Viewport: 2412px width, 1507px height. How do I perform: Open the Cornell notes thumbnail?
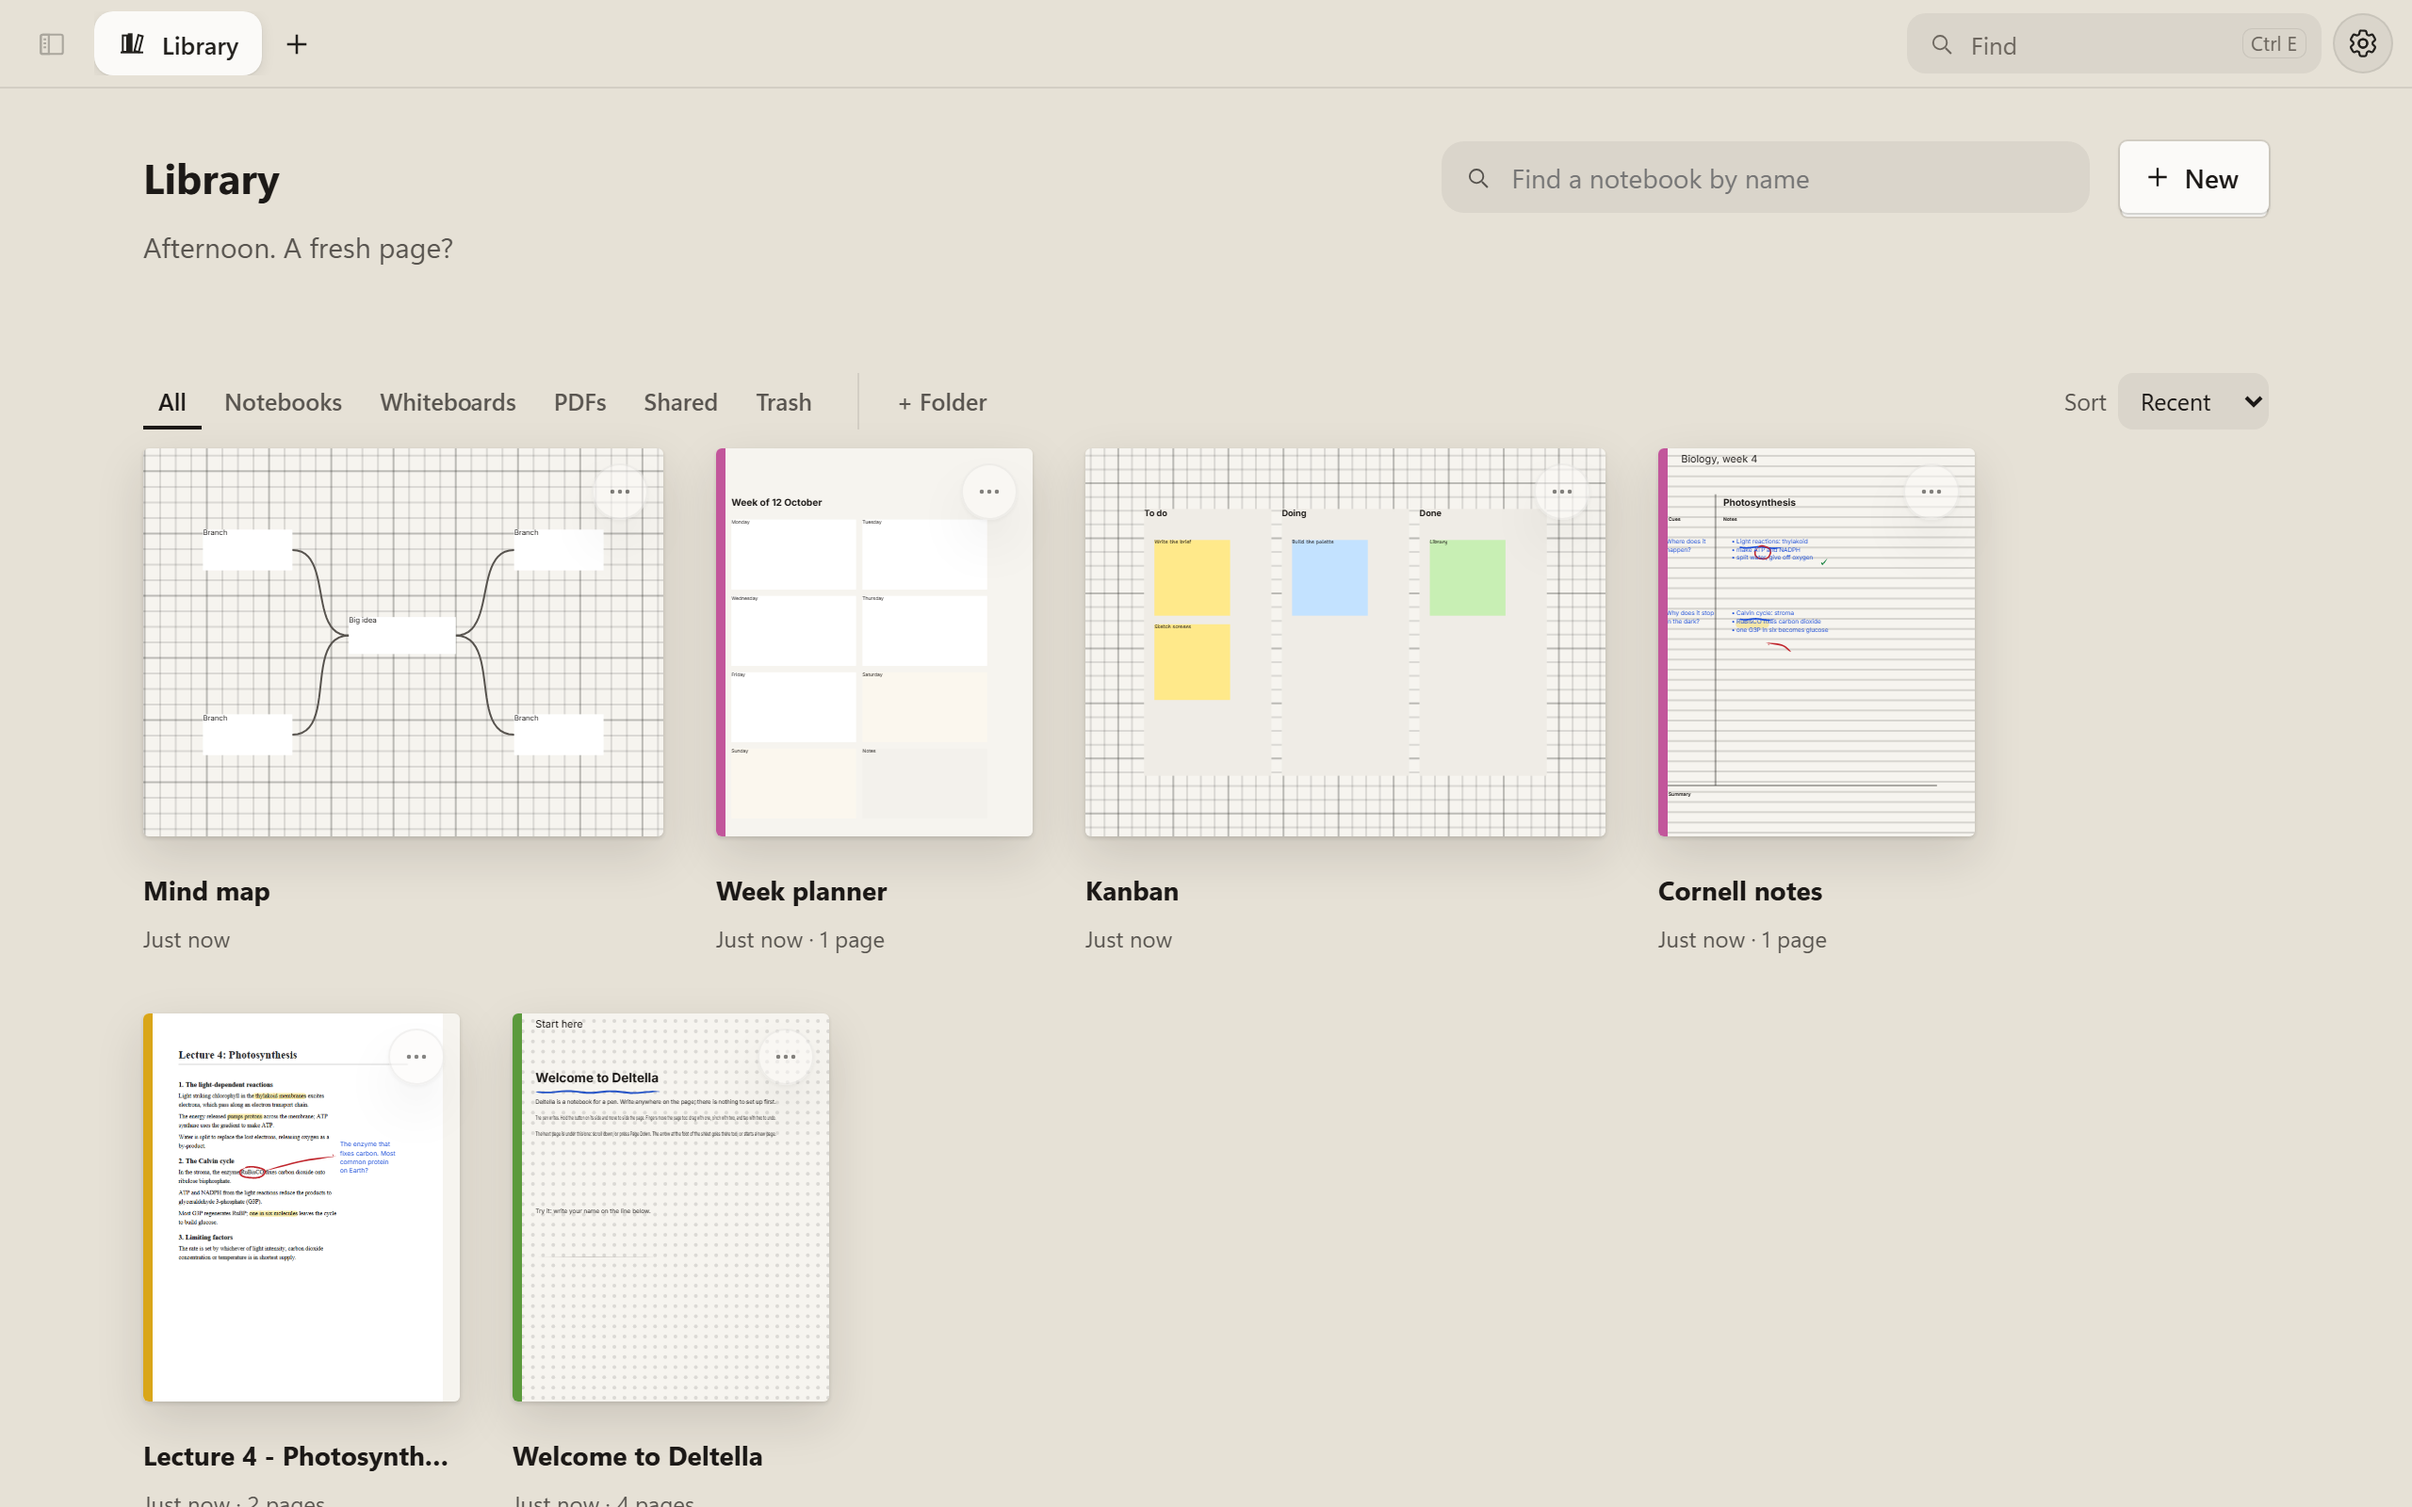coord(1816,641)
